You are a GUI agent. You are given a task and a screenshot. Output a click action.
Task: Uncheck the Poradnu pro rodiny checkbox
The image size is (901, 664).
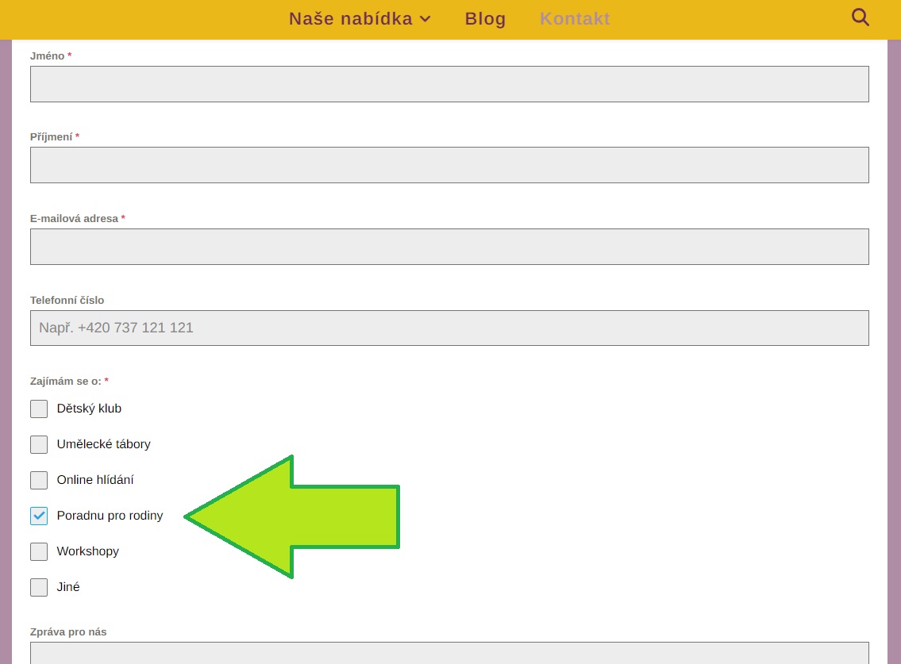pyautogui.click(x=39, y=516)
